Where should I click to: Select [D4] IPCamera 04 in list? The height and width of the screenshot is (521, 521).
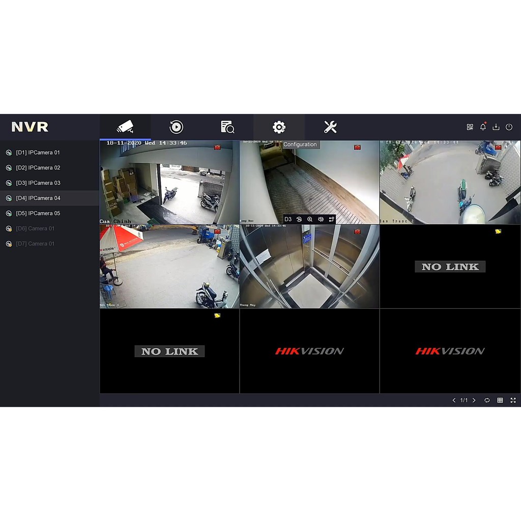[38, 198]
